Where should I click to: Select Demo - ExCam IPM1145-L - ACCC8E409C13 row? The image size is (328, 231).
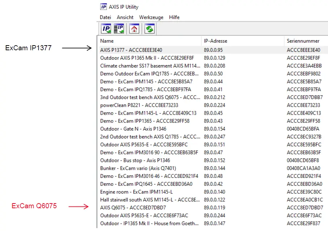point(213,113)
